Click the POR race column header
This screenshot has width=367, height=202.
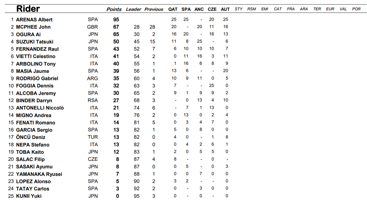click(x=356, y=9)
